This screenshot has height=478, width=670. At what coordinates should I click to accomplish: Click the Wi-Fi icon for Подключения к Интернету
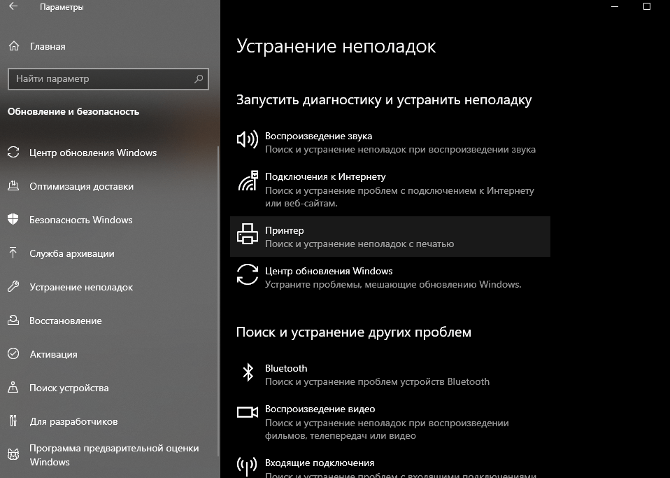(x=247, y=181)
